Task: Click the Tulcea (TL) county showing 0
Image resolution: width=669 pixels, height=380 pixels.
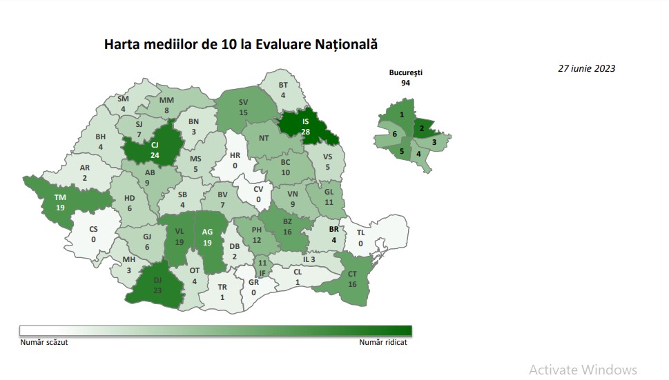Action: pyautogui.click(x=360, y=238)
